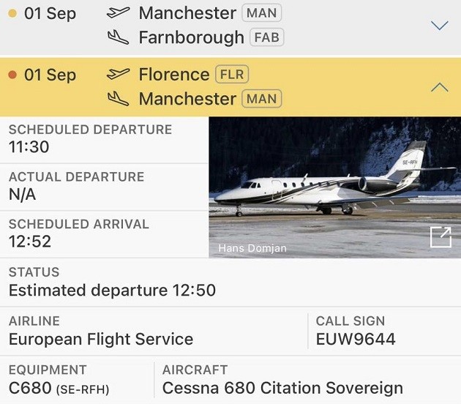Click the landing icon beside Manchester MAN
Viewport: 461px width, 404px height.
[x=118, y=98]
